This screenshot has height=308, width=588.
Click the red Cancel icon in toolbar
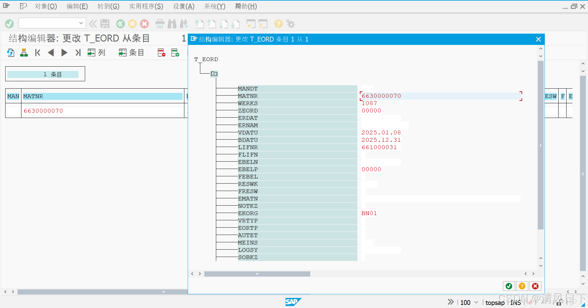click(x=145, y=24)
